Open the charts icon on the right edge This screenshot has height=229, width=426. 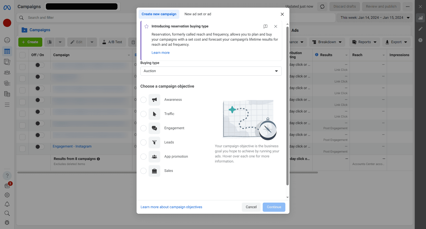420,18
